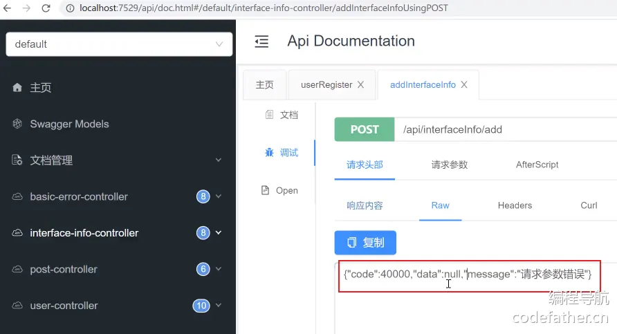The image size is (617, 334).
Task: Select the addInterfaceInfo tab
Action: pyautogui.click(x=423, y=84)
